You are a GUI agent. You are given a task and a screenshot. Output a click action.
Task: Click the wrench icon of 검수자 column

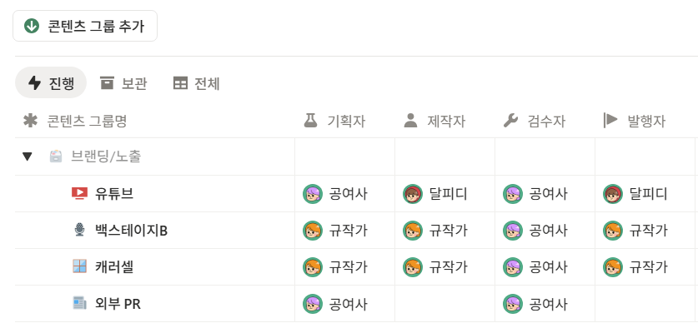pos(511,121)
